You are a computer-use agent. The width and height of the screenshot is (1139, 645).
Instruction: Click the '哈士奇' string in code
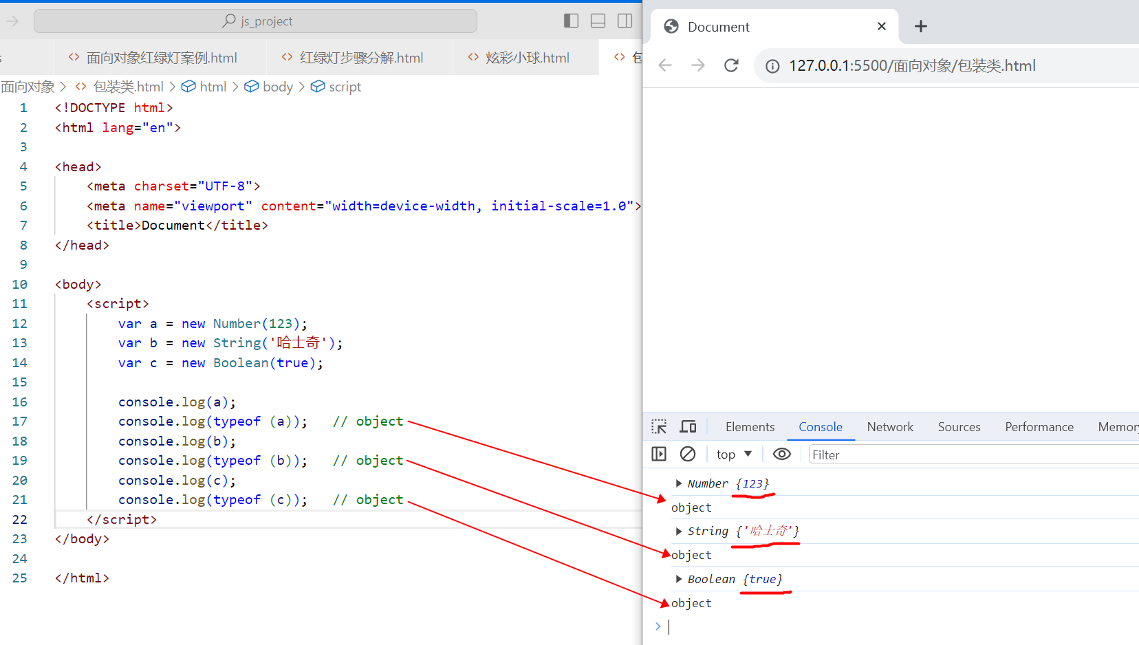point(299,342)
